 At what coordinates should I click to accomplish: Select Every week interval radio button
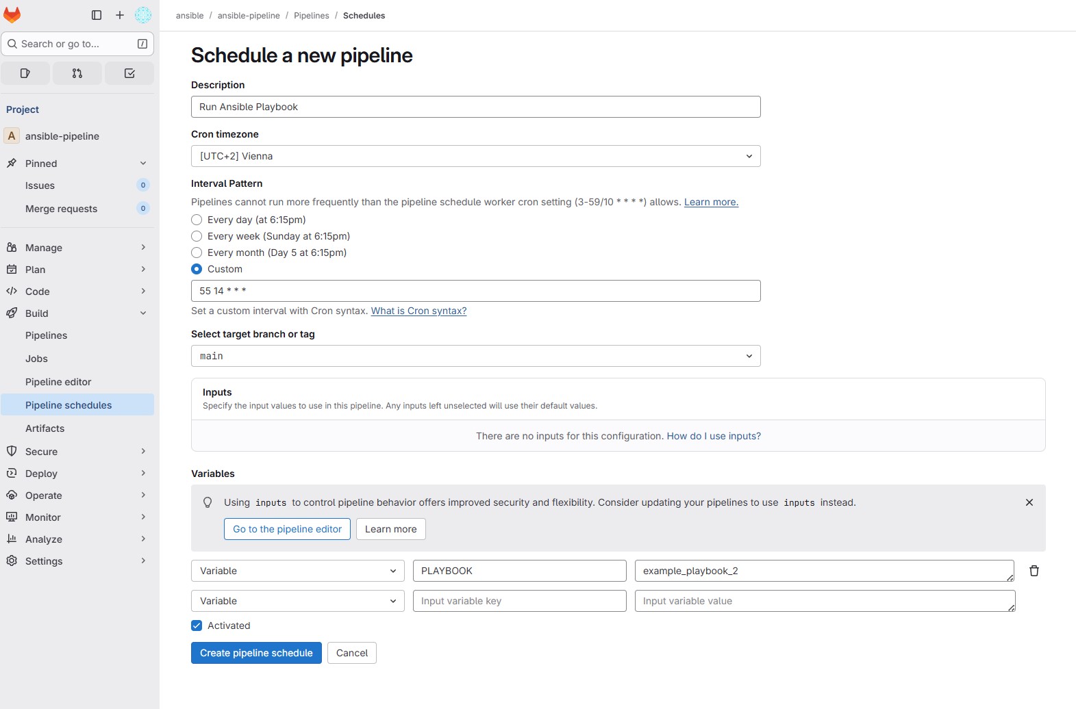click(x=197, y=236)
